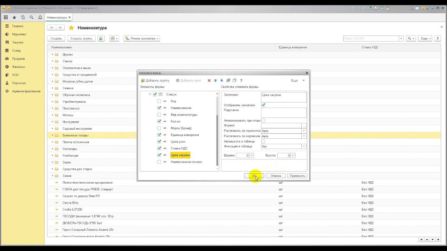The width and height of the screenshot is (447, 251).
Task: Open the Склад section
Action: [16, 51]
